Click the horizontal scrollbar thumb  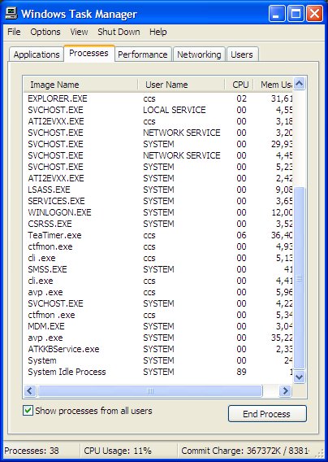[x=150, y=391]
